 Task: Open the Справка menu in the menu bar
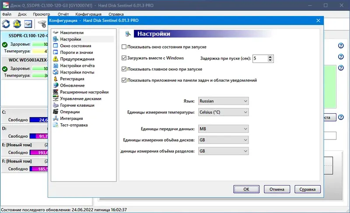point(116,14)
